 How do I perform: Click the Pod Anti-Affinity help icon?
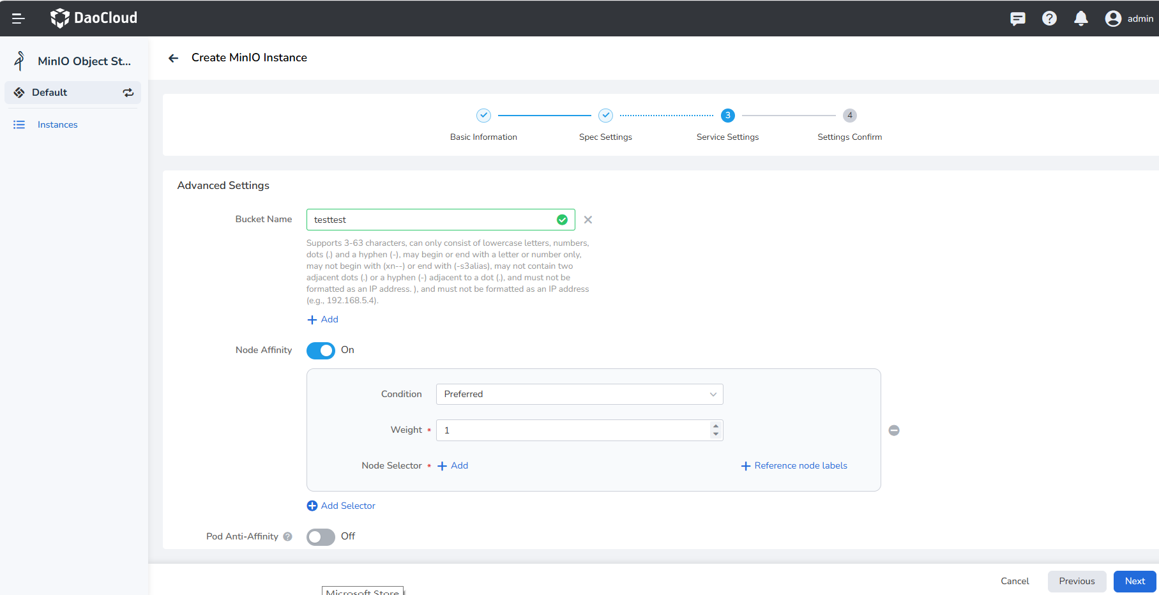pos(288,537)
